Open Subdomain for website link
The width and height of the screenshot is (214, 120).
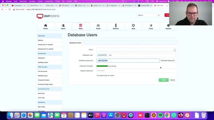[45, 45]
